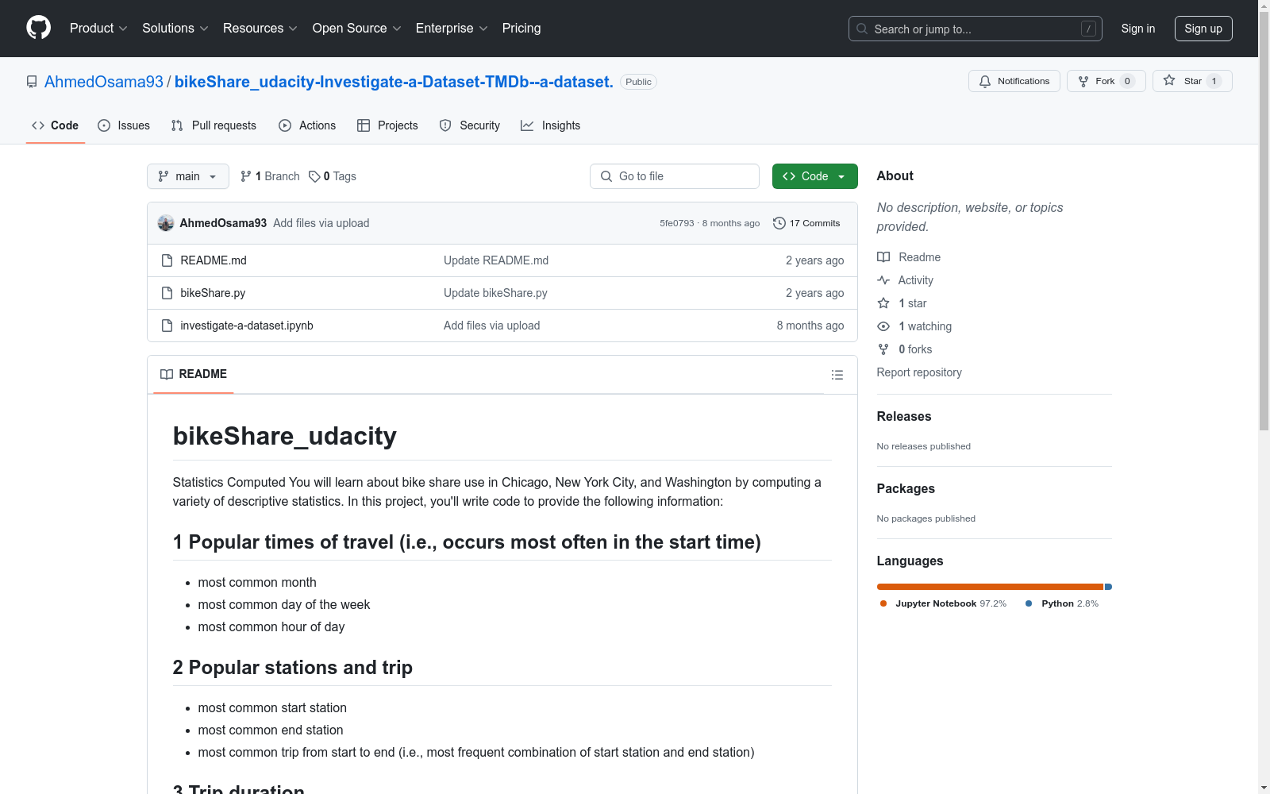Click Update bikeShare.py commit message
The width and height of the screenshot is (1270, 794).
click(x=495, y=293)
